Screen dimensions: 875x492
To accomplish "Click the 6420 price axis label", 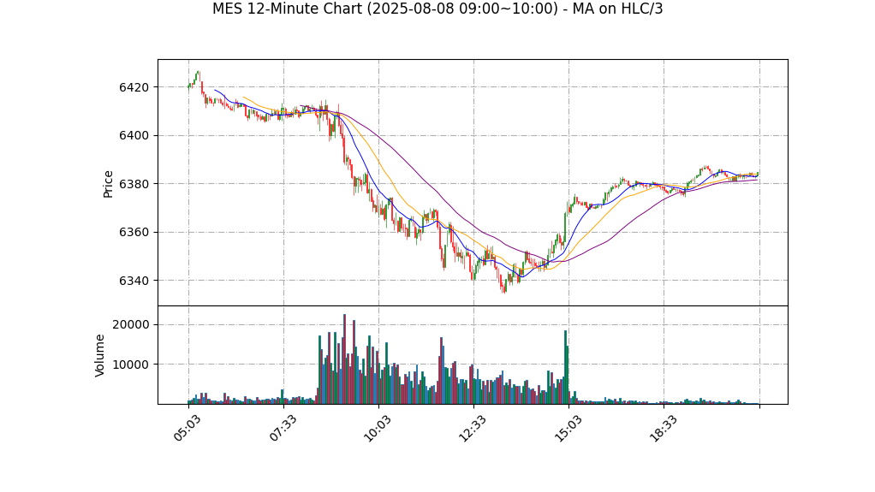I will (134, 87).
